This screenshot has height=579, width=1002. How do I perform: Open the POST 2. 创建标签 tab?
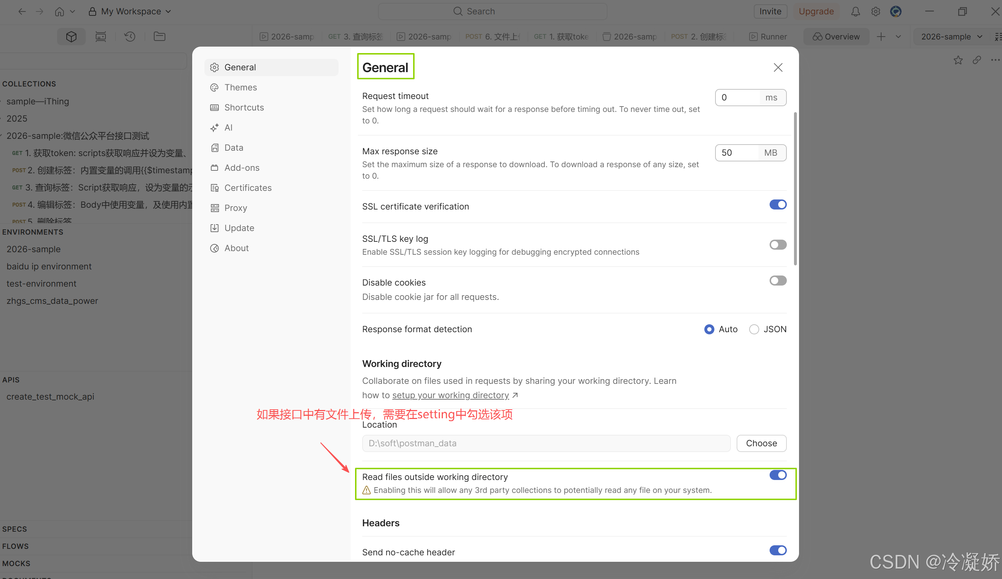pos(699,37)
